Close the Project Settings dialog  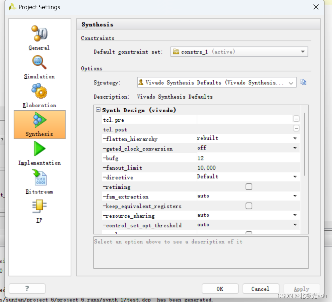pyautogui.click(x=316, y=7)
